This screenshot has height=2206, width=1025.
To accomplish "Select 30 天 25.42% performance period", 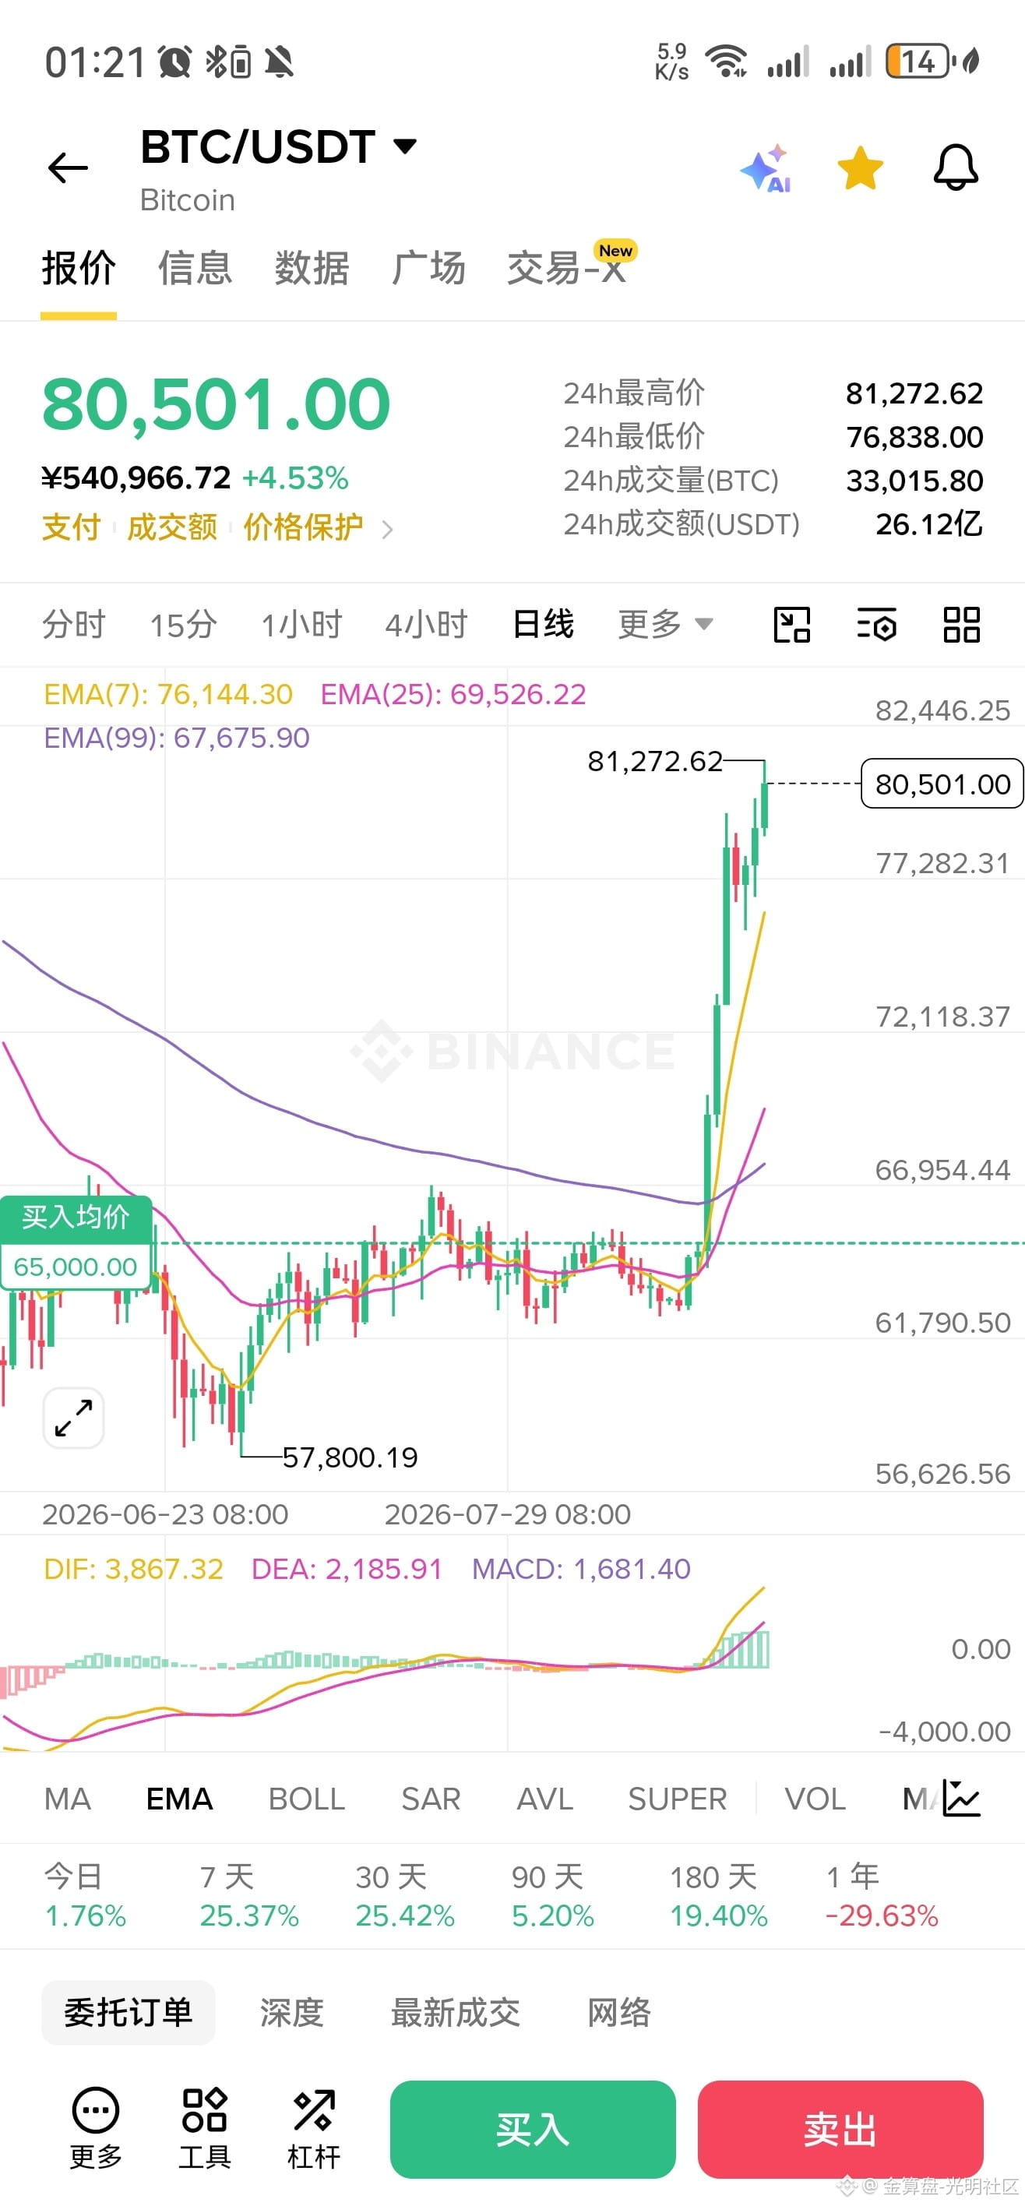I will click(405, 1896).
